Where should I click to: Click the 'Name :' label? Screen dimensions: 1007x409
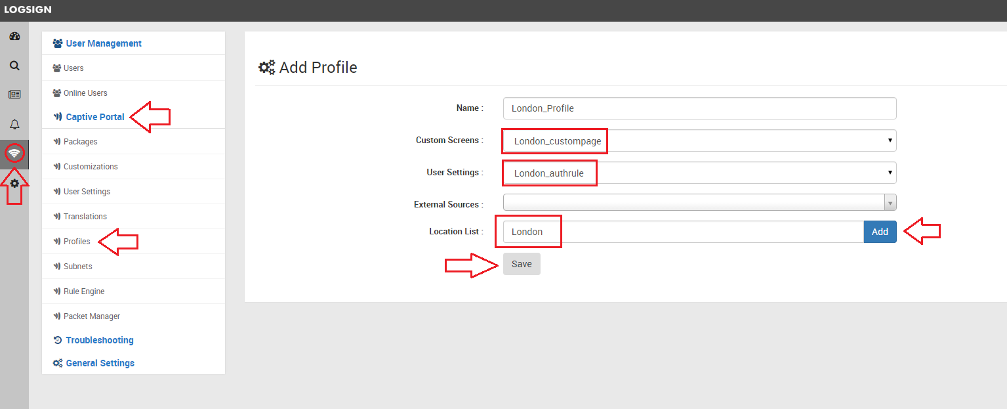(x=470, y=108)
